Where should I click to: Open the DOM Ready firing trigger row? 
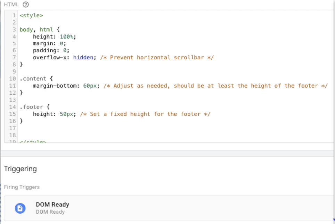(x=169, y=208)
